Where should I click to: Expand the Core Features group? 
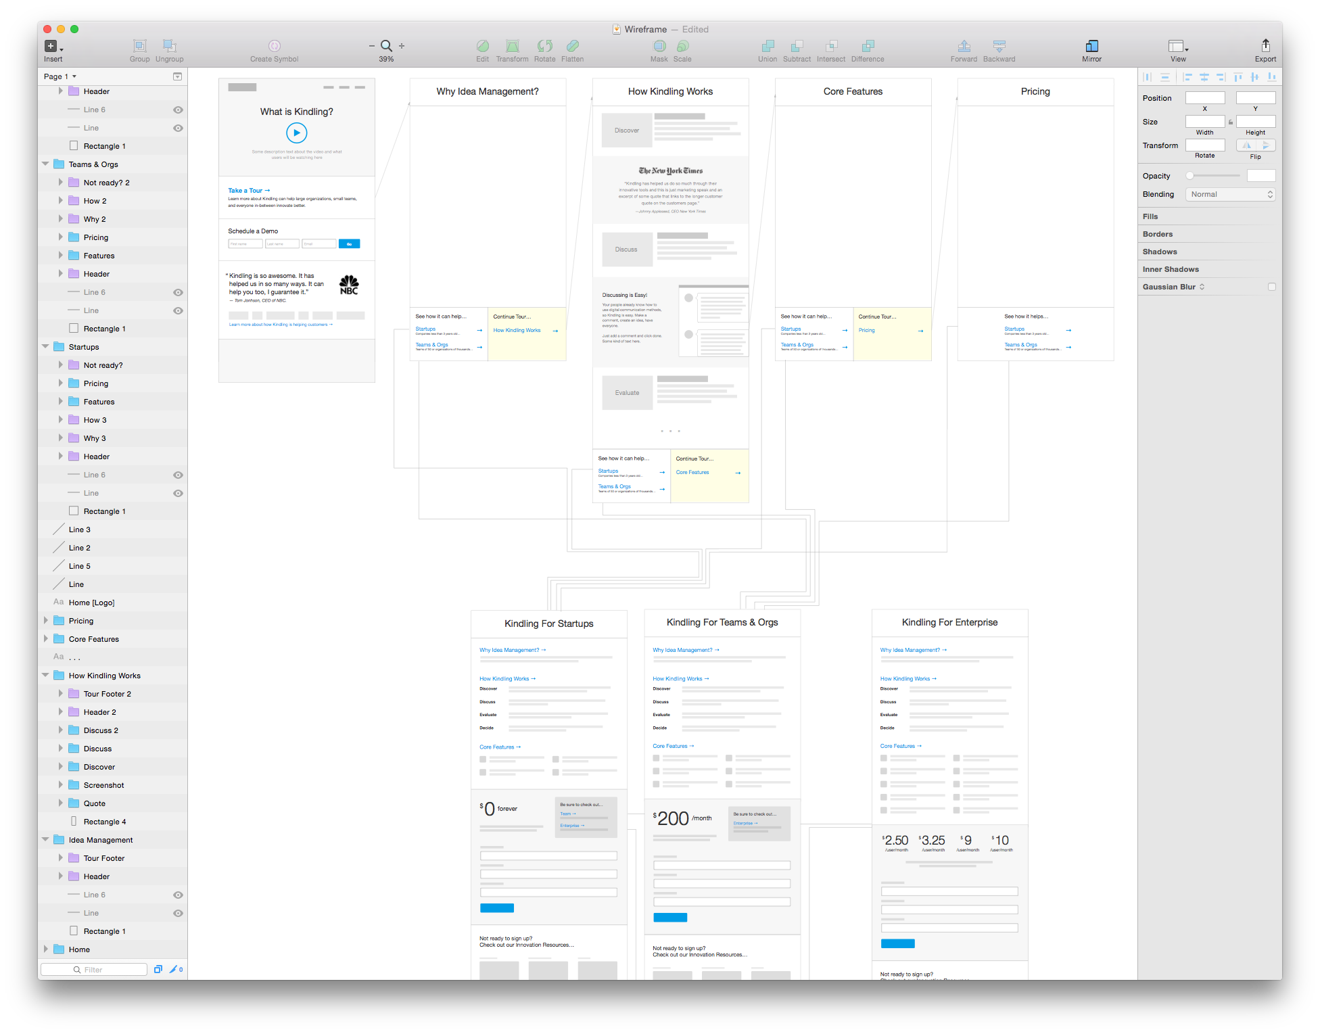45,639
